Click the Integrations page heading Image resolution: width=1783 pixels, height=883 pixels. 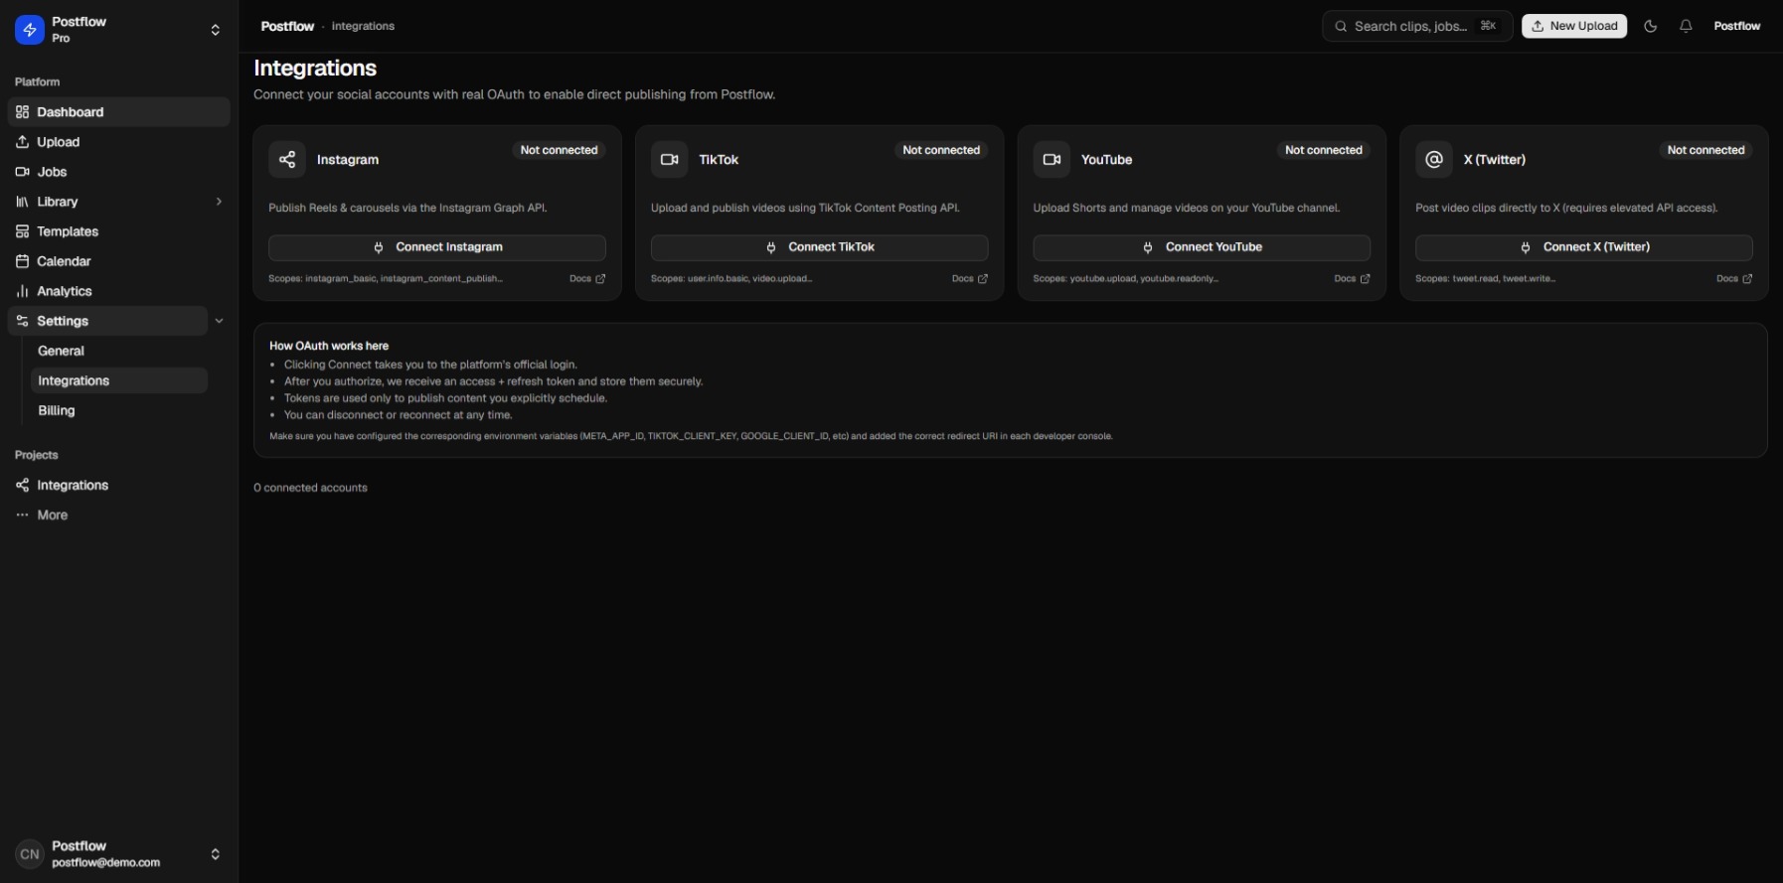click(315, 69)
